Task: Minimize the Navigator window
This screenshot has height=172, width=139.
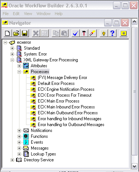Action: click(108, 23)
